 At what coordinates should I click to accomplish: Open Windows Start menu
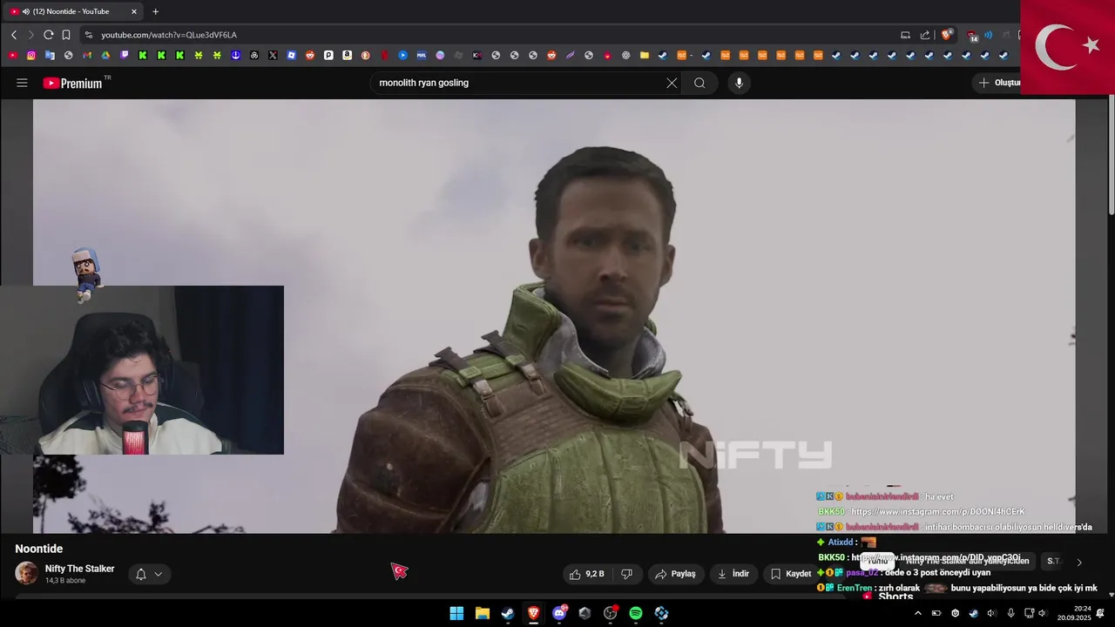456,613
